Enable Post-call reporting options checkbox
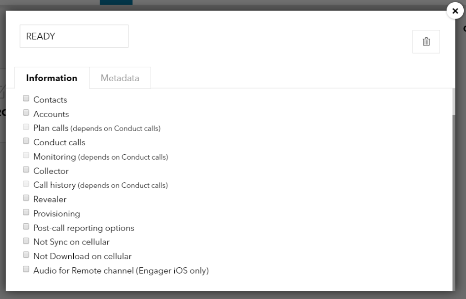 tap(26, 227)
